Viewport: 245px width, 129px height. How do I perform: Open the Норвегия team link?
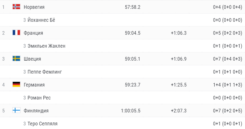[x=34, y=7]
